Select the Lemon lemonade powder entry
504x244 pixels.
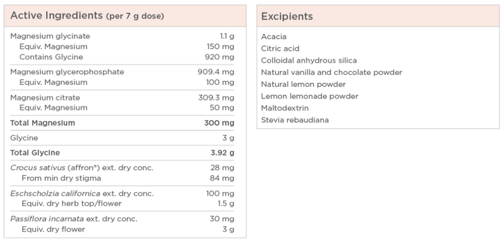point(309,96)
